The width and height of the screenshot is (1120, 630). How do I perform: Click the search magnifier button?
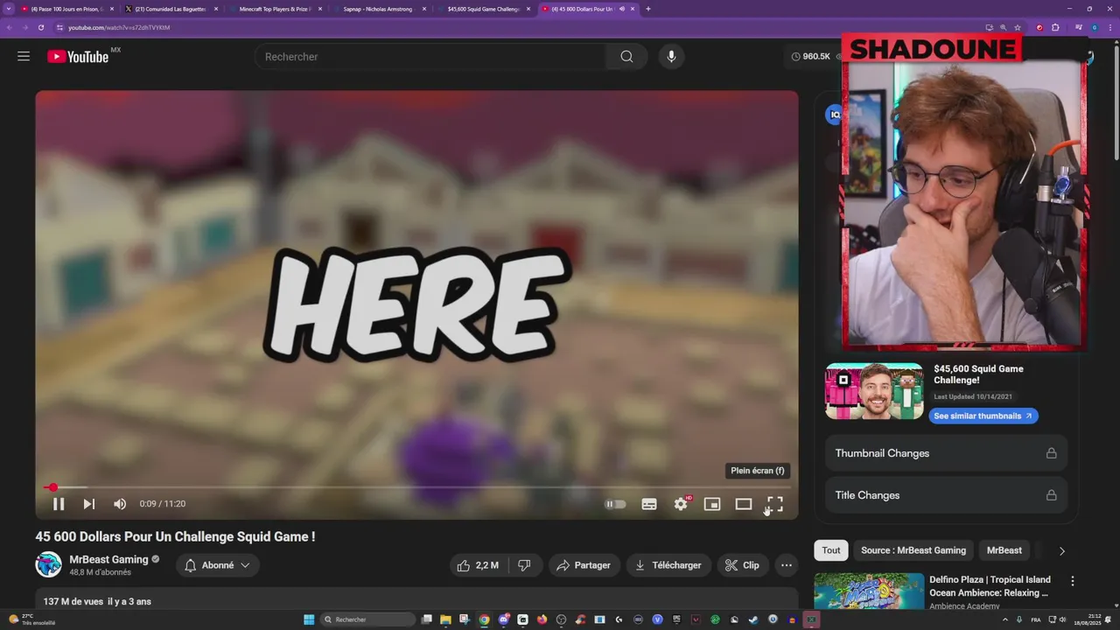626,57
